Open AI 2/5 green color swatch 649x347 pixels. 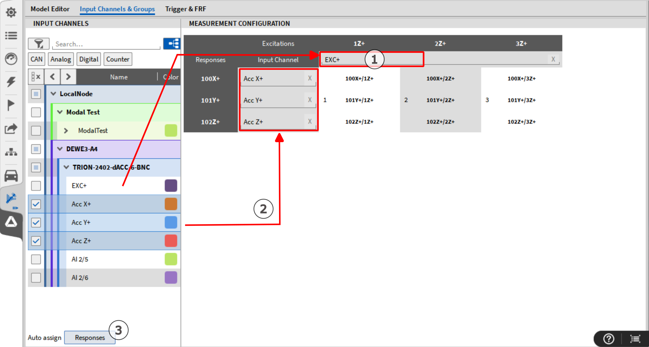(x=171, y=259)
